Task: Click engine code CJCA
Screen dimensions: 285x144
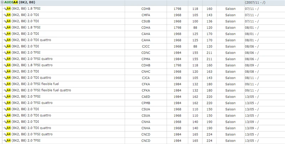Action: click(x=146, y=78)
